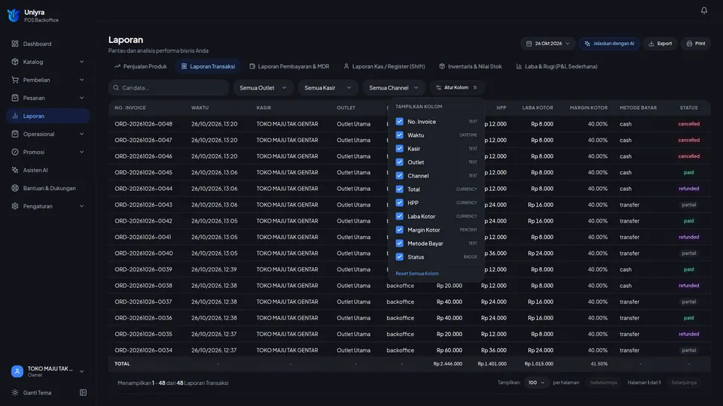The width and height of the screenshot is (723, 406).
Task: Switch to Laba & Rugi tab
Action: pyautogui.click(x=557, y=66)
